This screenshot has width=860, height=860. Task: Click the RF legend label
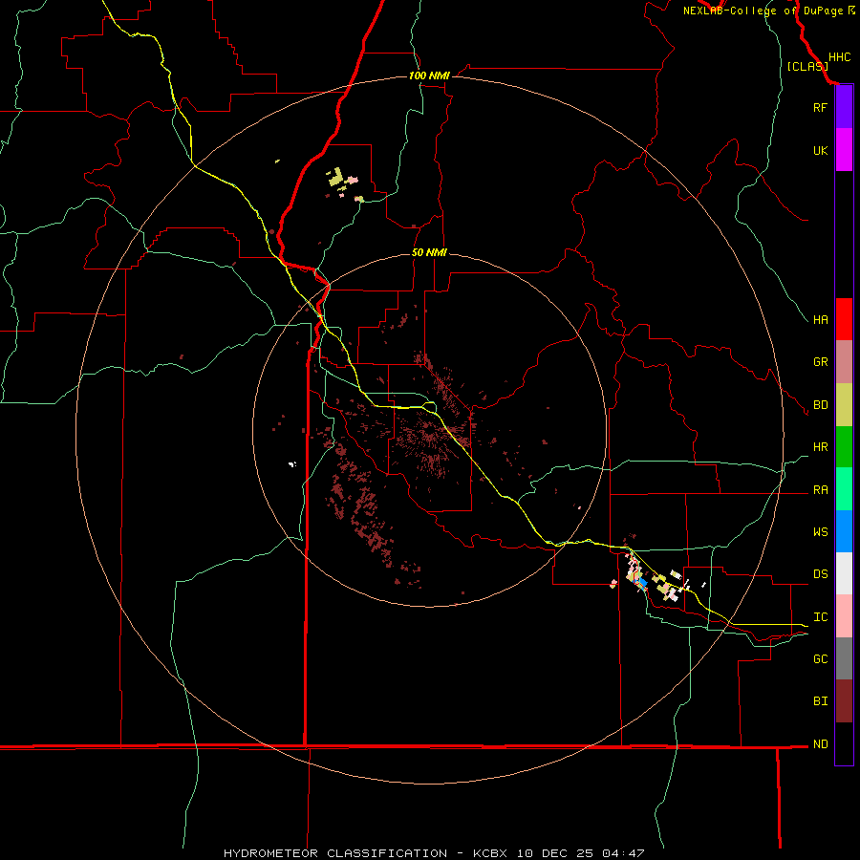click(820, 107)
